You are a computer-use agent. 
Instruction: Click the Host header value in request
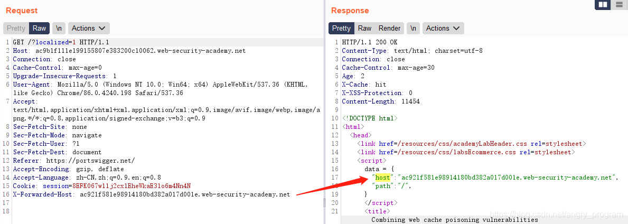coord(140,51)
